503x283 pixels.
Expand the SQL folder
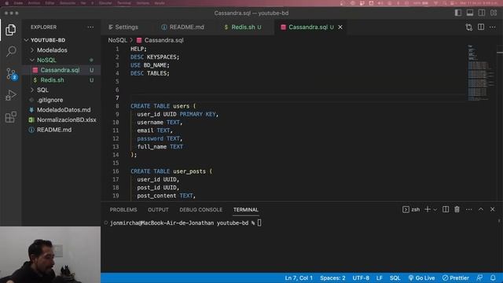pyautogui.click(x=42, y=90)
